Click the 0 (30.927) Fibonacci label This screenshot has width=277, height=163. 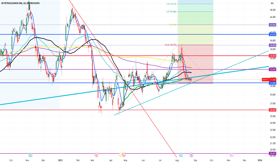pos(172,84)
